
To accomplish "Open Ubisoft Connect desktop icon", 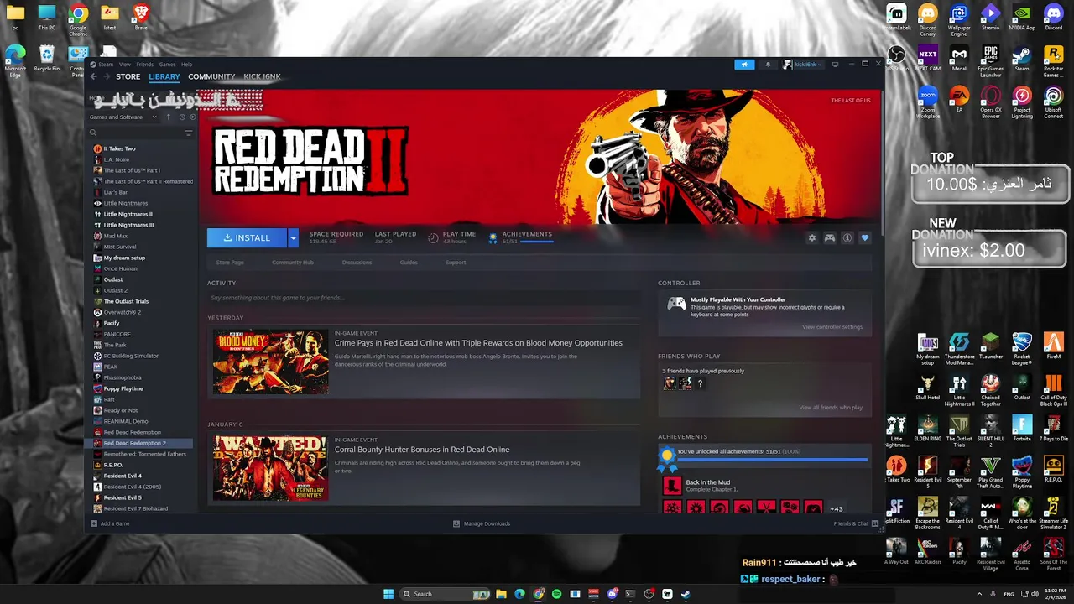I will click(1053, 102).
